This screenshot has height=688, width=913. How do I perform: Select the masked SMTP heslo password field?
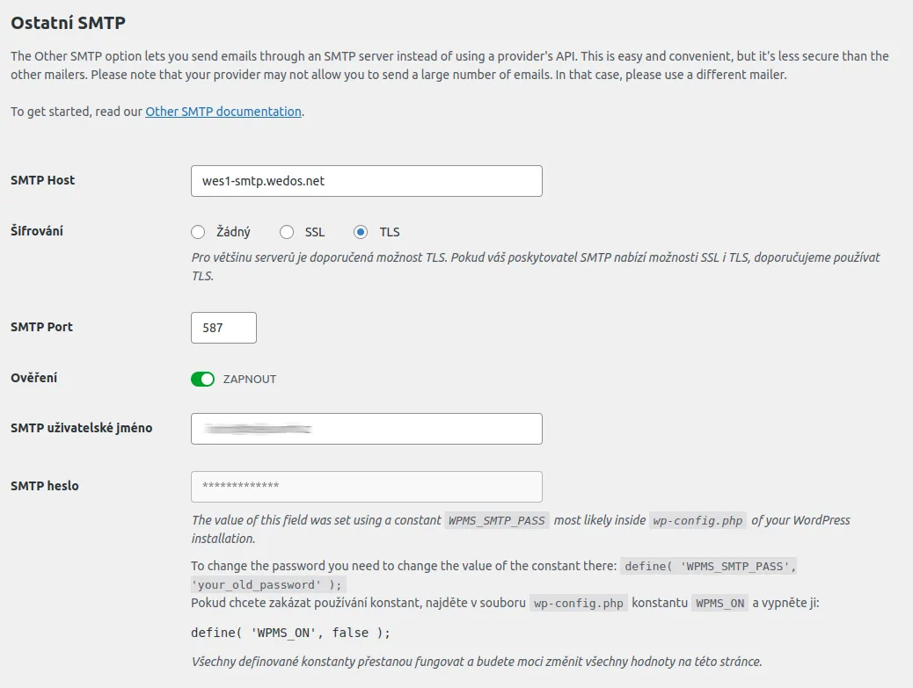point(367,486)
